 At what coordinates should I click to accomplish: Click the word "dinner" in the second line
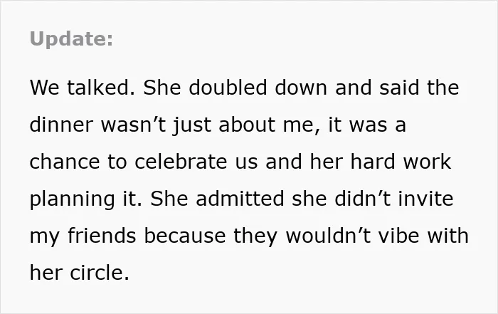coord(61,125)
